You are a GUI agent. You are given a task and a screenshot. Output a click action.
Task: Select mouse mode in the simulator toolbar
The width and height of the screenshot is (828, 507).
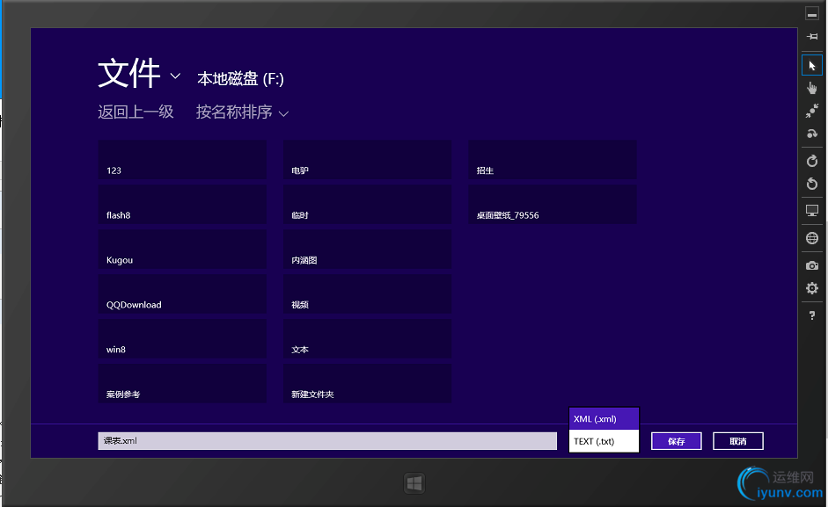pyautogui.click(x=811, y=64)
